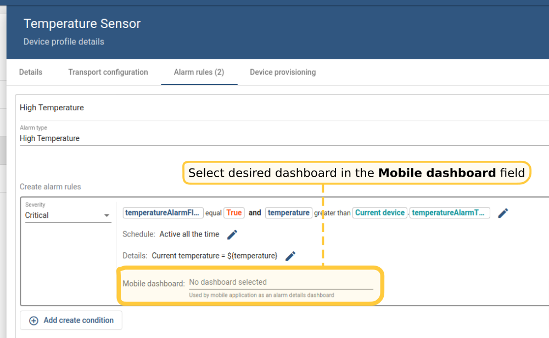
Task: Open the Severity dropdown arrow
Action: [107, 216]
